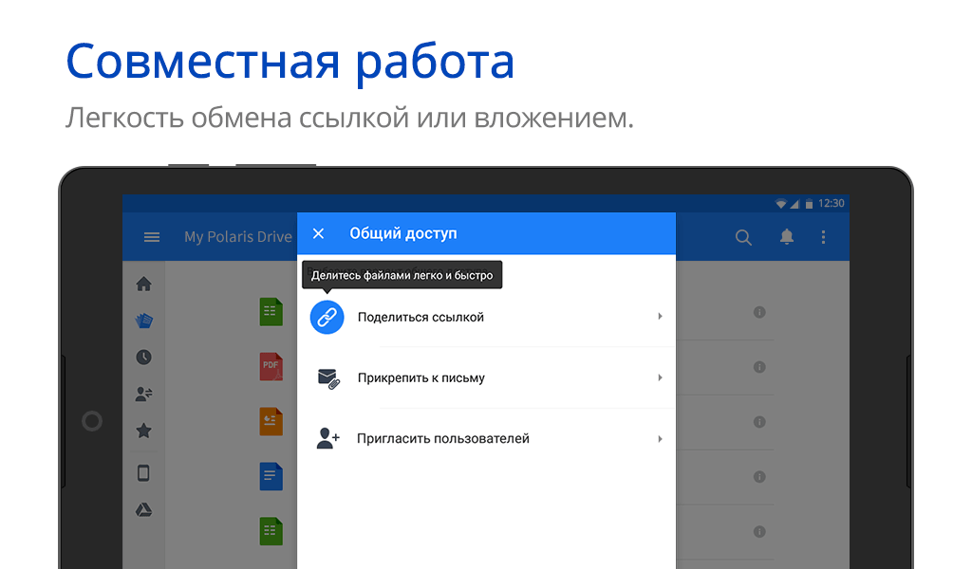Click the Общий доступ dialog title
972x569 pixels.
click(x=402, y=233)
